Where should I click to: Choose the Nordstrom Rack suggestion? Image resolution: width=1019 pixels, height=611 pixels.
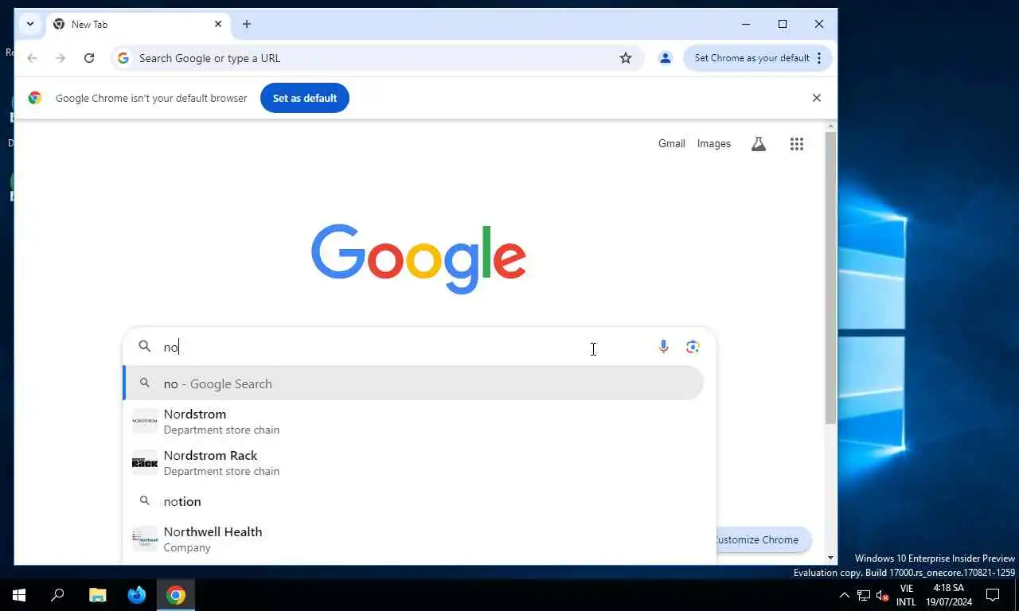(414, 463)
